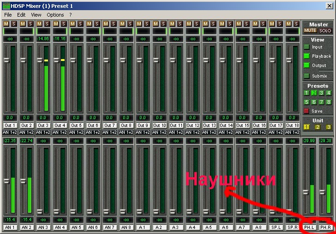Select the PH.R output channel label
Screen dimensions: 336x234
[325, 228]
